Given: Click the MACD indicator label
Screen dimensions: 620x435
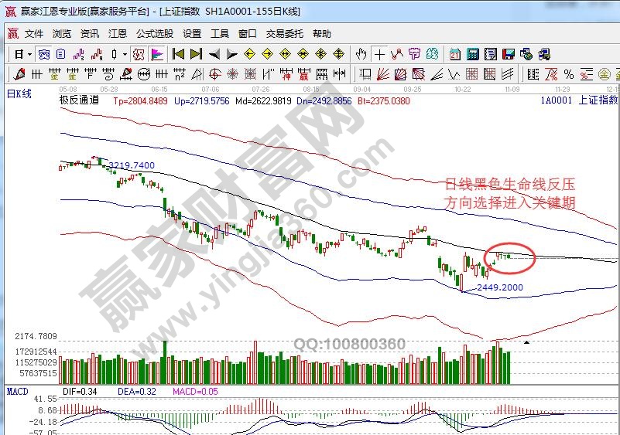Looking at the screenshot, I should 18,392.
